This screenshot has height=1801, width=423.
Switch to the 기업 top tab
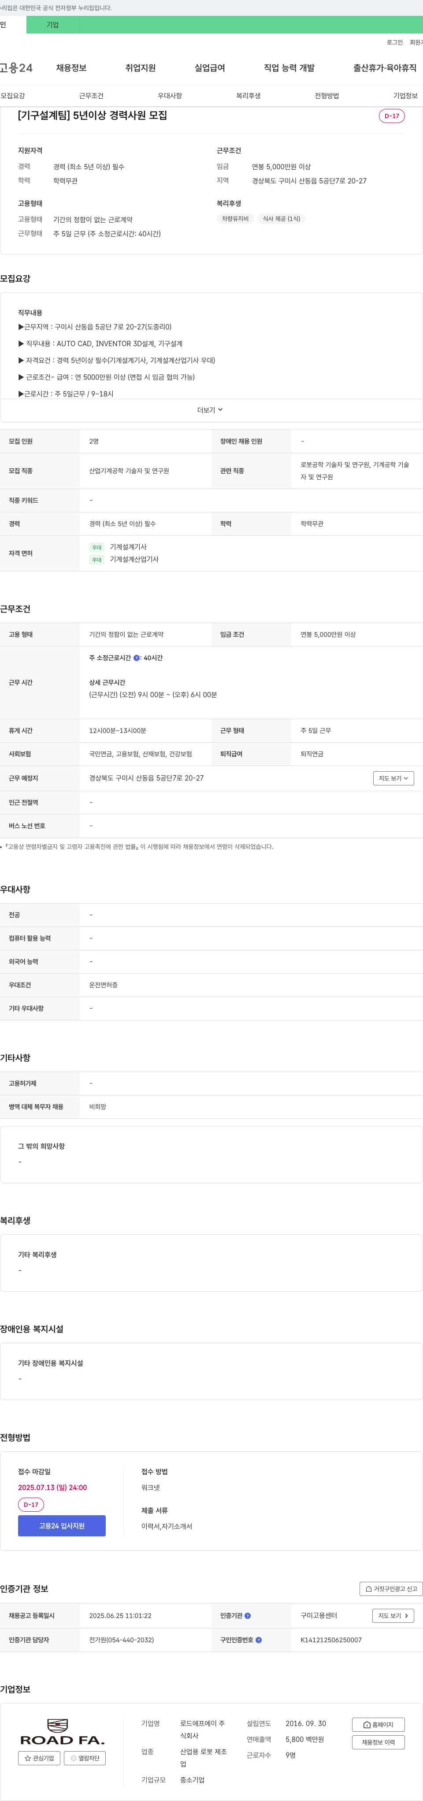click(x=53, y=24)
